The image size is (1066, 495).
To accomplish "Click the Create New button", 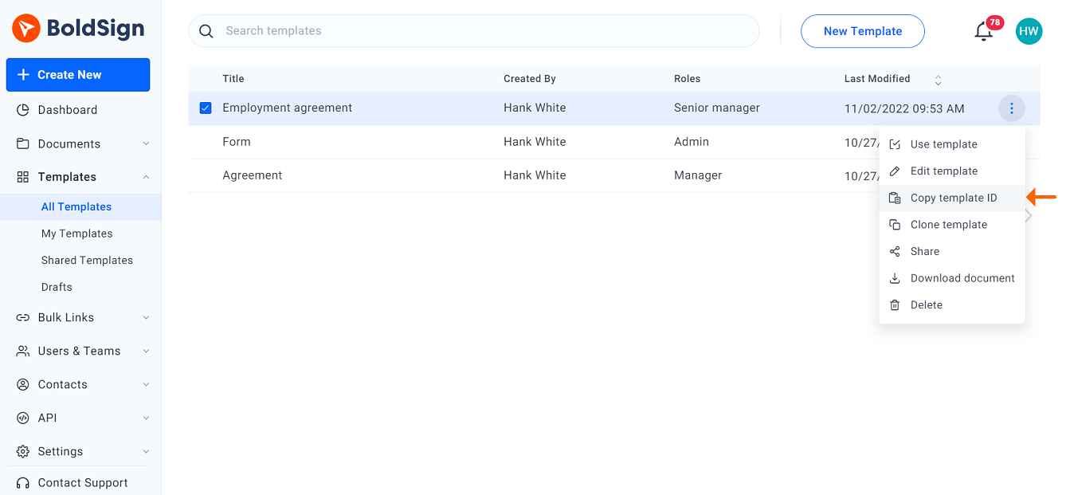I will pos(78,75).
